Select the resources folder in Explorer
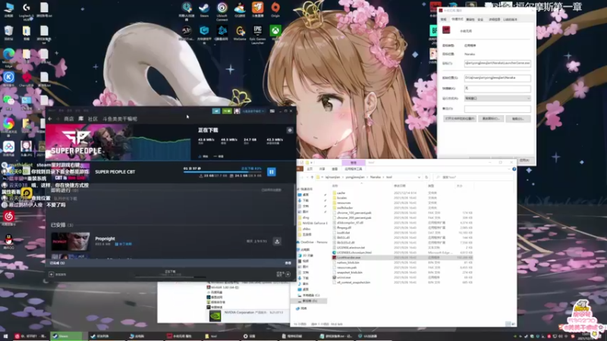This screenshot has height=341, width=607. pos(344,202)
